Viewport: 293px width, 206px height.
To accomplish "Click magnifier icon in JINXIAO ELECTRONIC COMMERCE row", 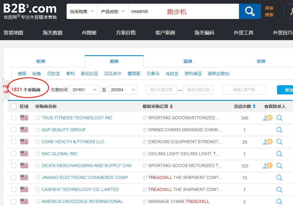I will pos(280,177).
